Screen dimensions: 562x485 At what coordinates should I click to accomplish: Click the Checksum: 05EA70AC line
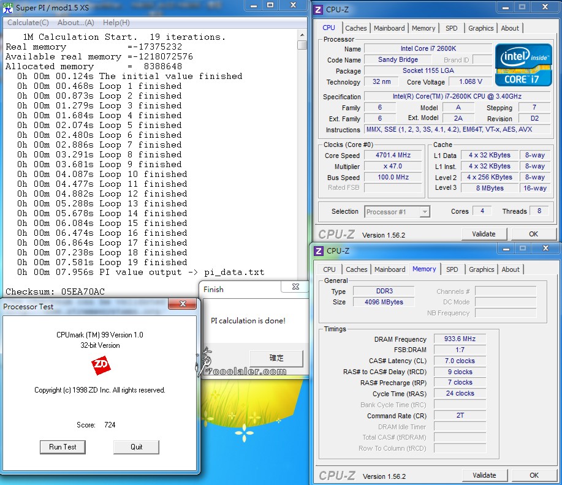point(55,291)
